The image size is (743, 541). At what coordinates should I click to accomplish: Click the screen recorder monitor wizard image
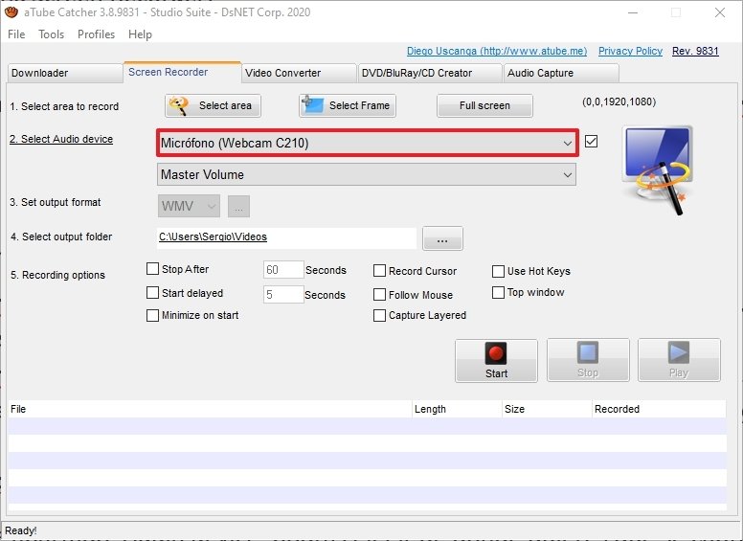[657, 169]
